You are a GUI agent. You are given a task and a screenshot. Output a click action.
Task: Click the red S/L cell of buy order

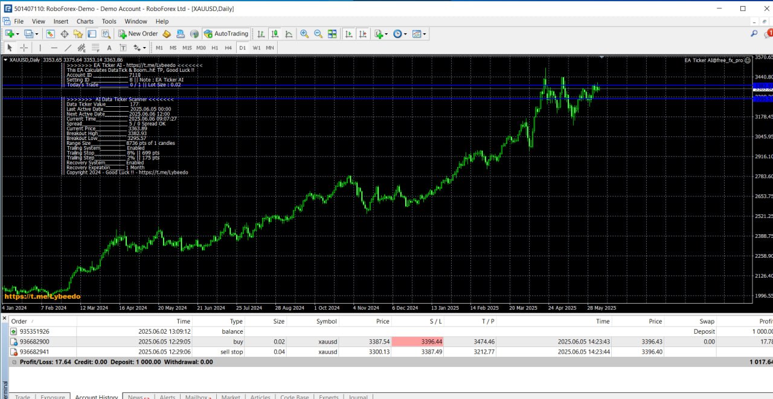(417, 342)
